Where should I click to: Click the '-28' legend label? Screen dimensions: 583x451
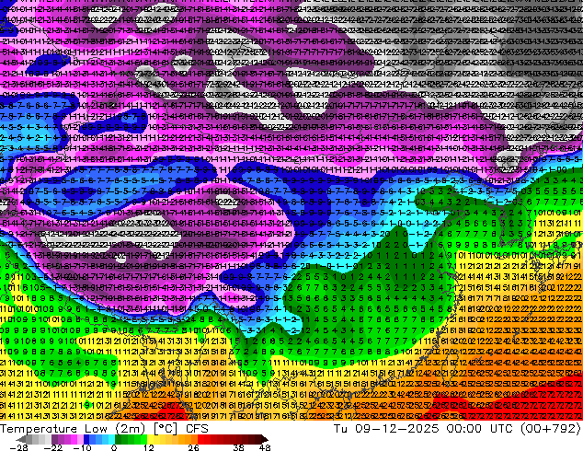18,447
